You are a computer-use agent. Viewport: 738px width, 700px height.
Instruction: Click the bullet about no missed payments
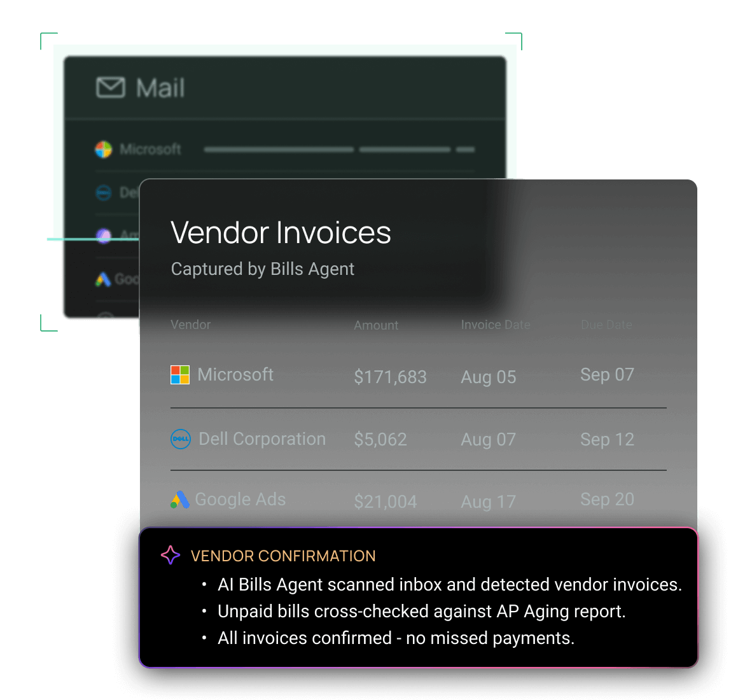click(396, 638)
